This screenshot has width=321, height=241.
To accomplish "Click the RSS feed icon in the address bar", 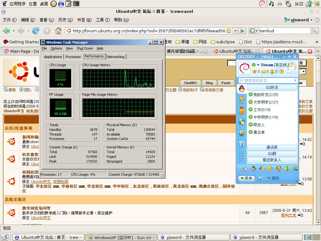I will click(x=229, y=31).
